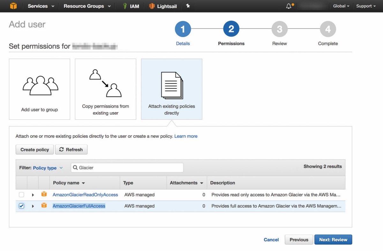Click the Complete step label
This screenshot has width=383, height=251.
[x=328, y=44]
